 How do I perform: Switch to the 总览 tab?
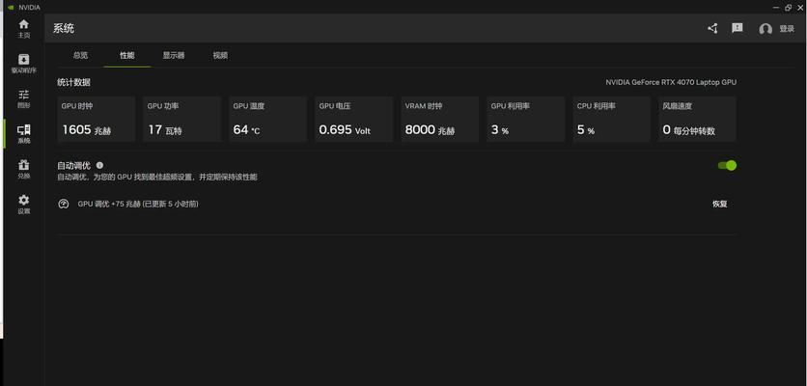pyautogui.click(x=80, y=56)
